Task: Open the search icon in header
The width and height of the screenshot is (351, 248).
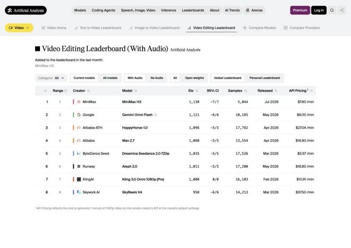Action: coord(332,10)
